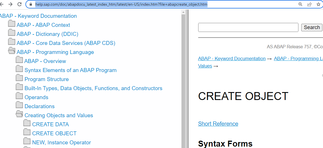This screenshot has width=323, height=148.
Task: Collapse open folder icon of Creating Objects and Values
Action: [x=19, y=114]
